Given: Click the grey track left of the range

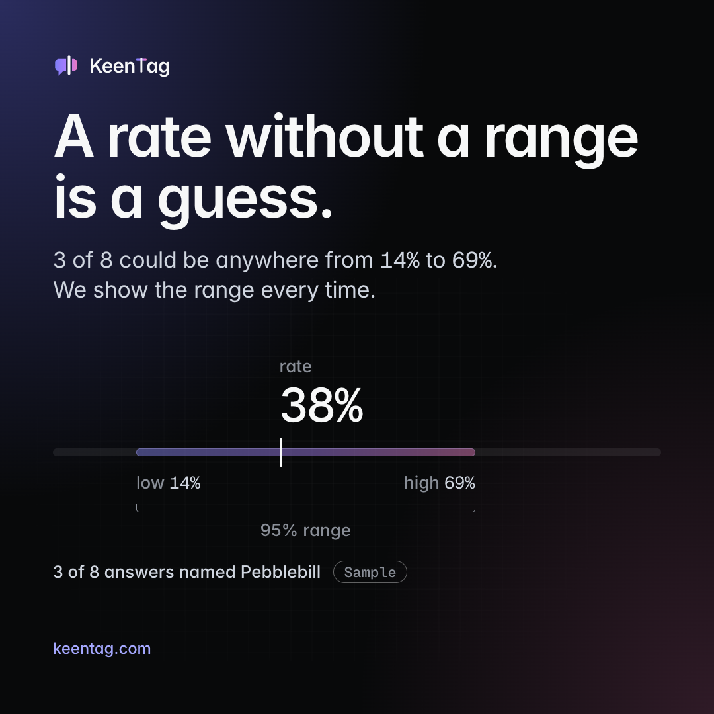Looking at the screenshot, I should [x=95, y=452].
